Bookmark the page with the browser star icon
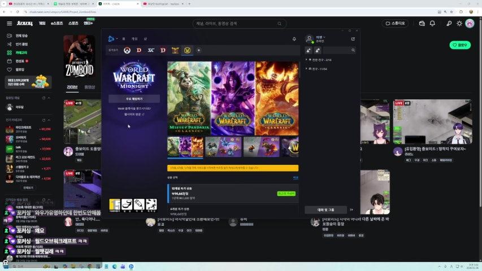The width and height of the screenshot is (482, 271). click(451, 12)
